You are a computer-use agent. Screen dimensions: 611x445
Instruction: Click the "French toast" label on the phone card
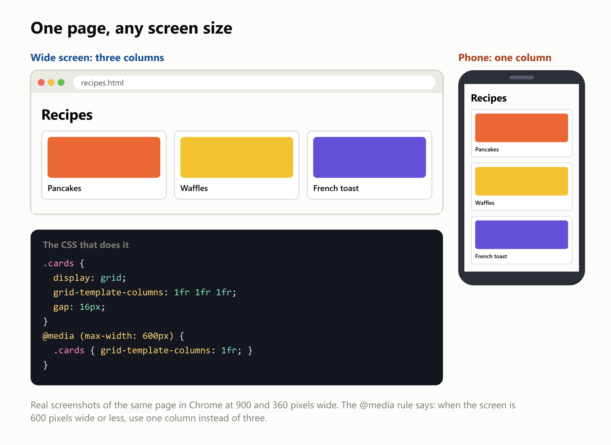click(491, 256)
